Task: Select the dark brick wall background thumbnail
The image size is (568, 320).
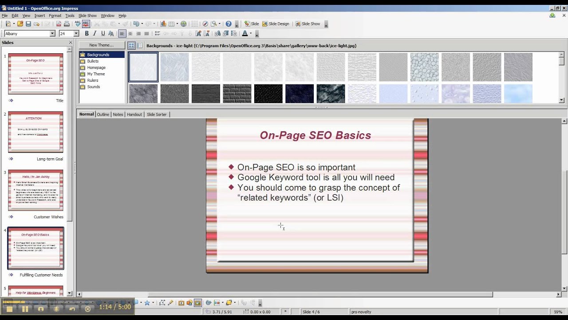Action: 237,94
